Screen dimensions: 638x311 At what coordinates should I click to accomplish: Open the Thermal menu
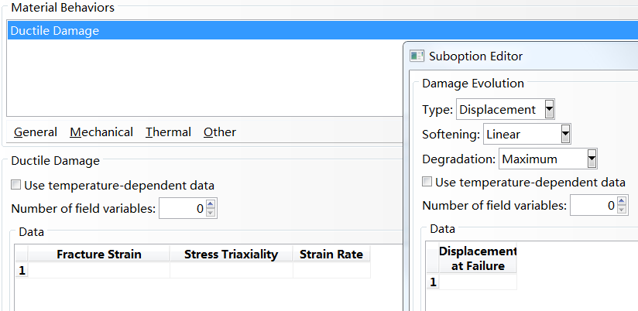click(168, 132)
